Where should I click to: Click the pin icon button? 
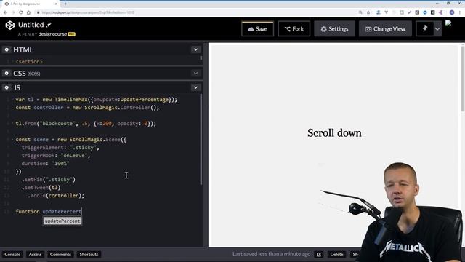(x=424, y=29)
